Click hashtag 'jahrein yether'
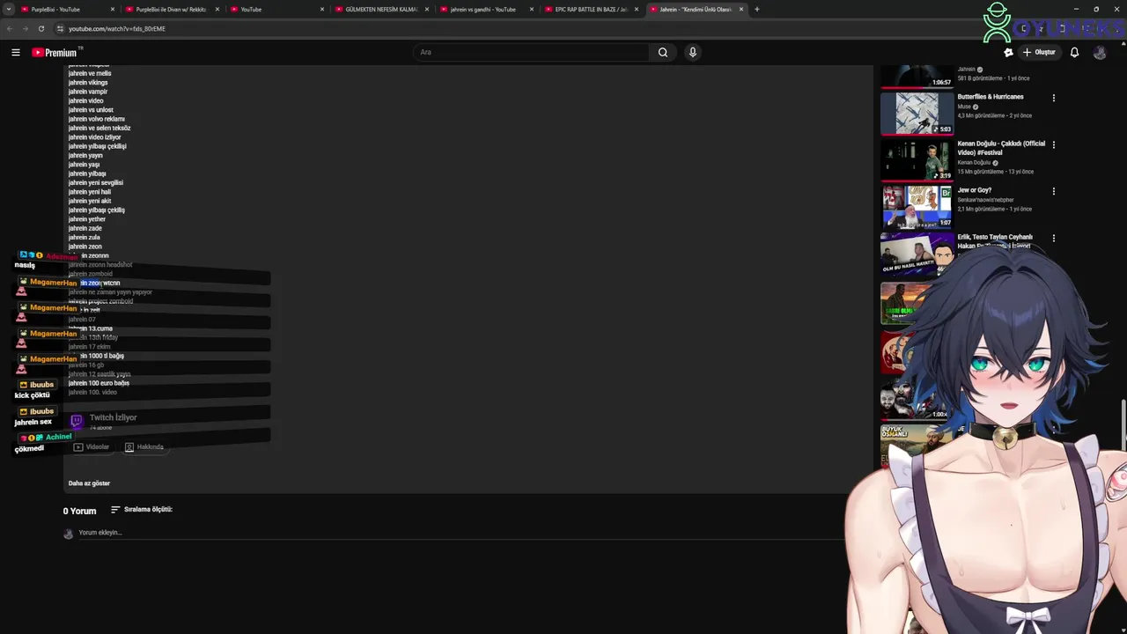The image size is (1127, 634). [87, 219]
